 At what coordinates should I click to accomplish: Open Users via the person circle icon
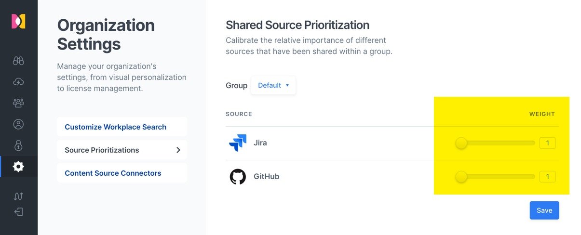pyautogui.click(x=18, y=124)
